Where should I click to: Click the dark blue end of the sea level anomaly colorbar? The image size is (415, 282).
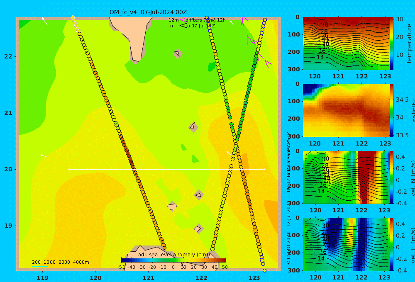[123, 260]
